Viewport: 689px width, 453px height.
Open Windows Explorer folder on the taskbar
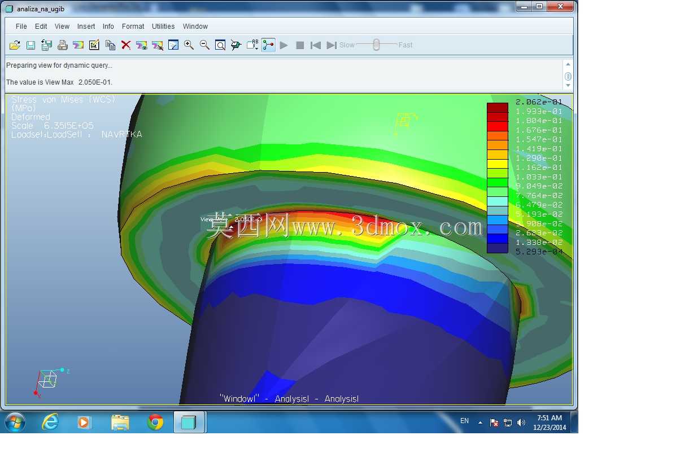pyautogui.click(x=120, y=422)
